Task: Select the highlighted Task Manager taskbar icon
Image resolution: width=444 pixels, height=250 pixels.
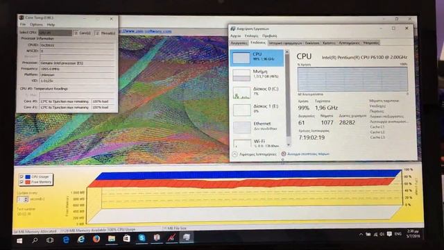Action: pos(186,237)
